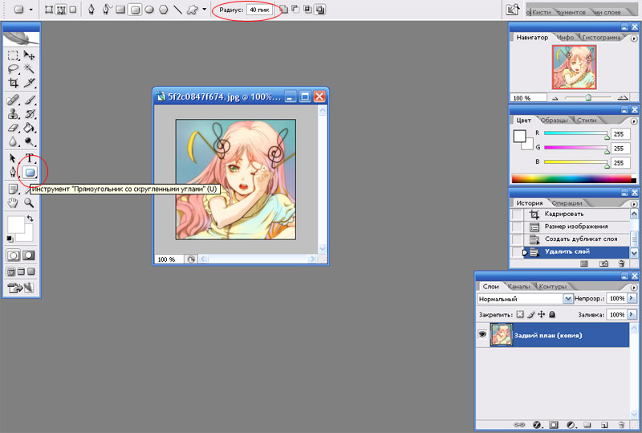
Task: Click the delete layer trash icon
Action: tap(621, 423)
